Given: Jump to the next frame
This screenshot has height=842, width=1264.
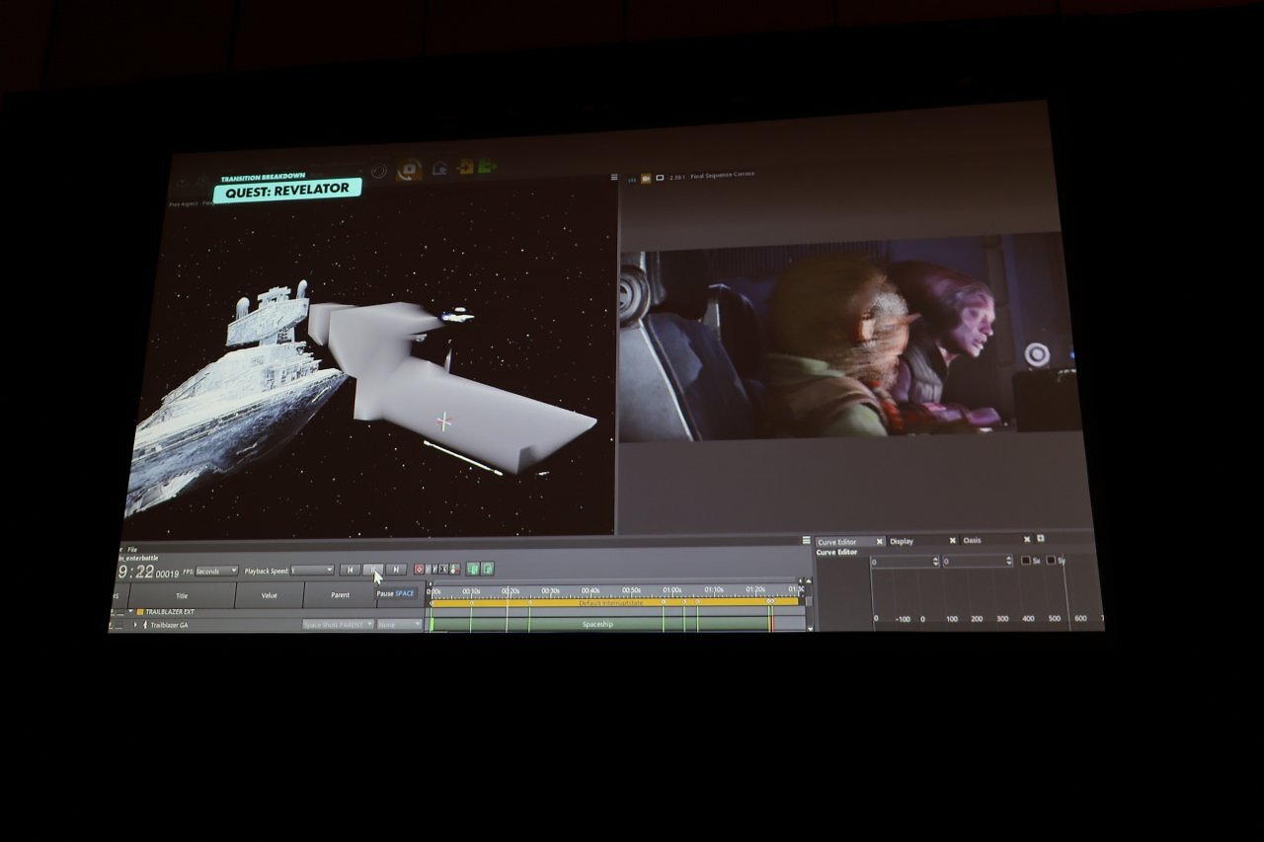Looking at the screenshot, I should click(396, 570).
